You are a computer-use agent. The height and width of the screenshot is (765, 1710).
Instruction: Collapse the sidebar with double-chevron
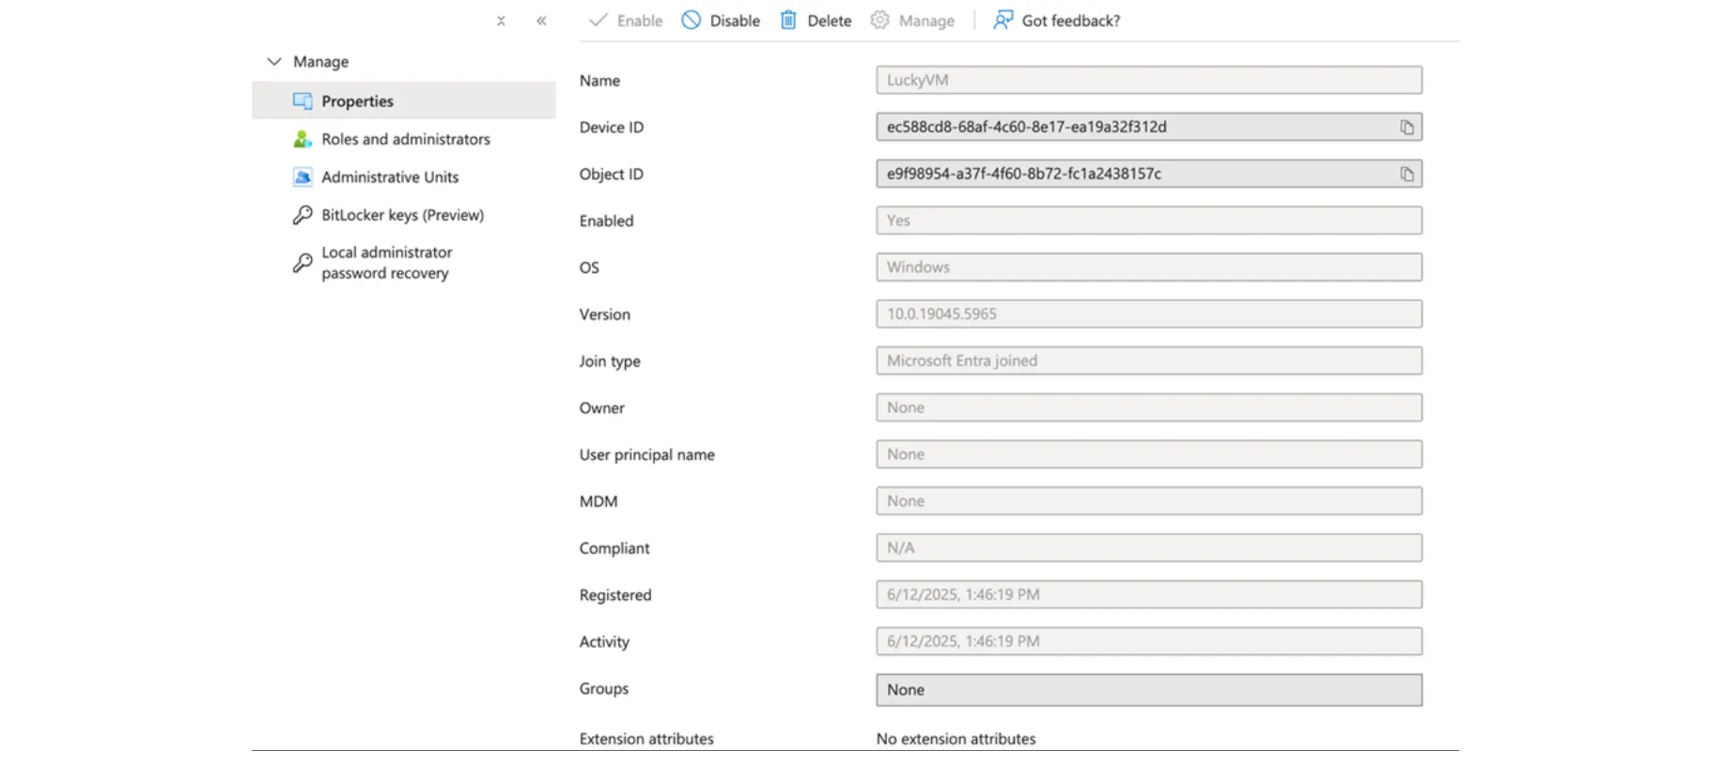(x=541, y=21)
